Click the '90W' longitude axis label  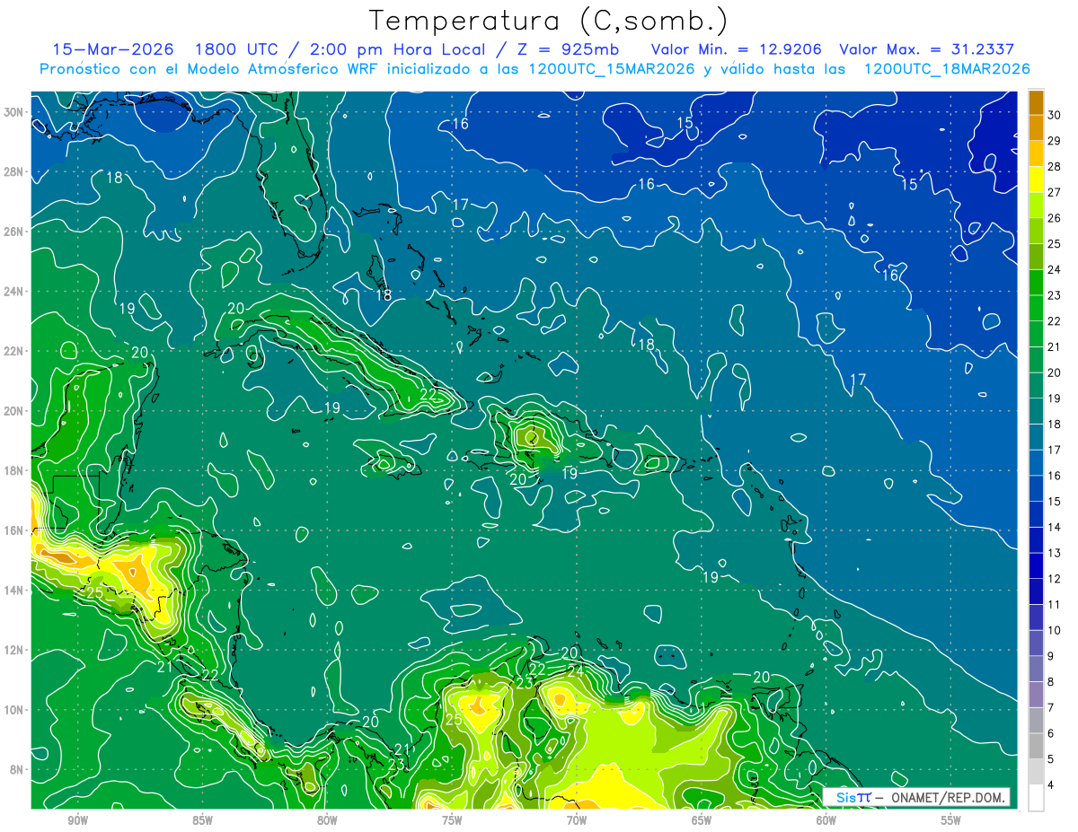coord(77,820)
